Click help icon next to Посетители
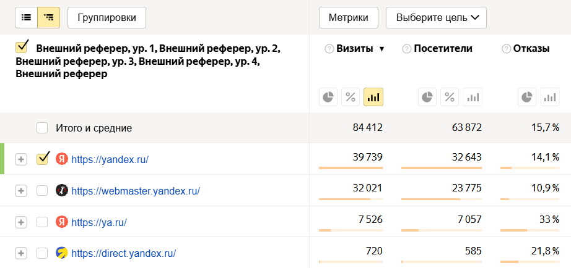The image size is (571, 268). [x=407, y=49]
